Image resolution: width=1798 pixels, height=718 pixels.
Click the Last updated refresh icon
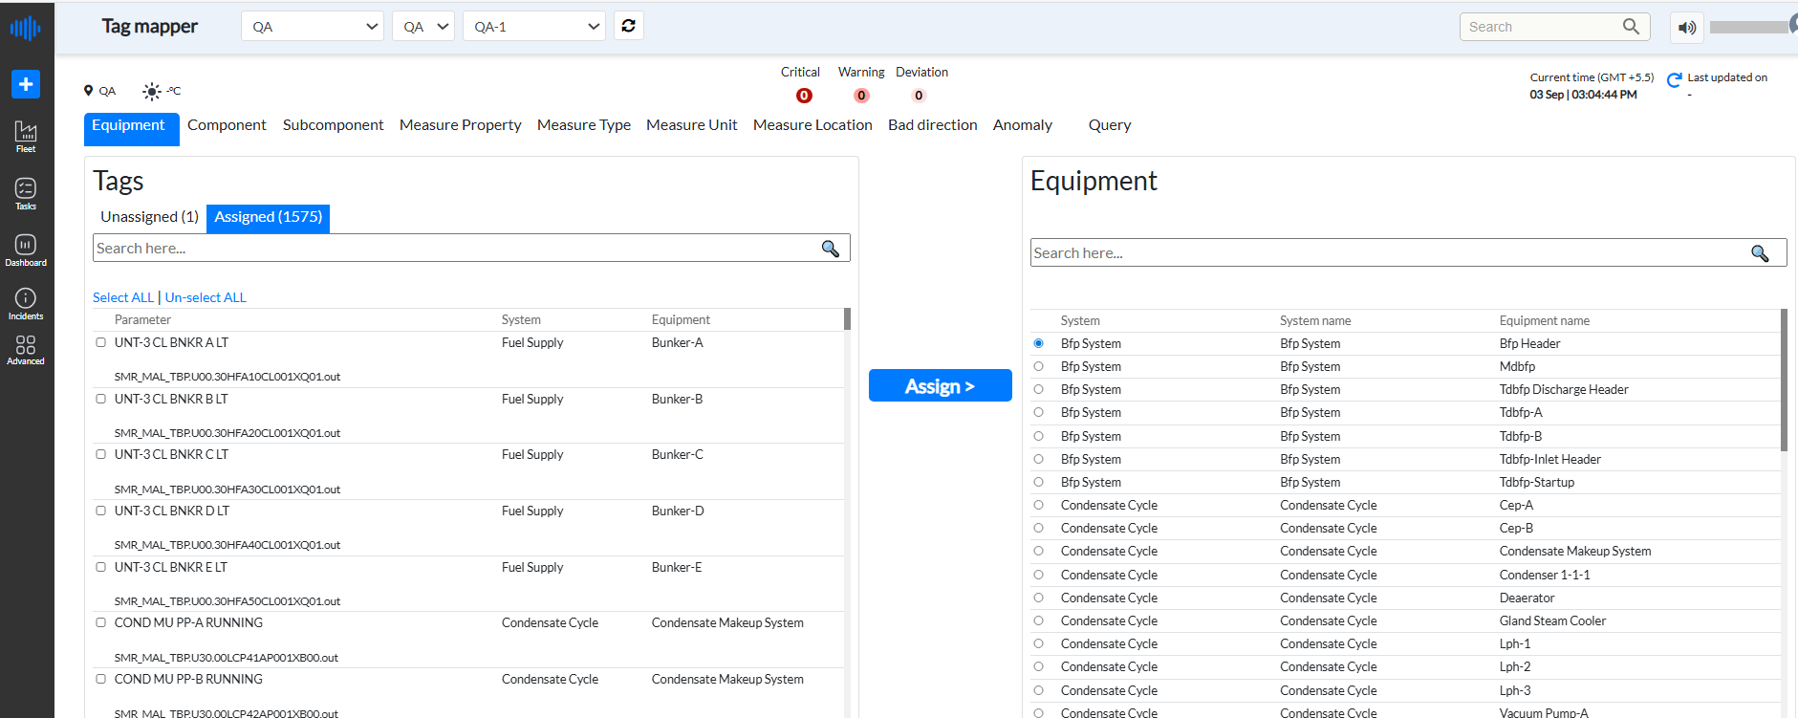(1674, 81)
